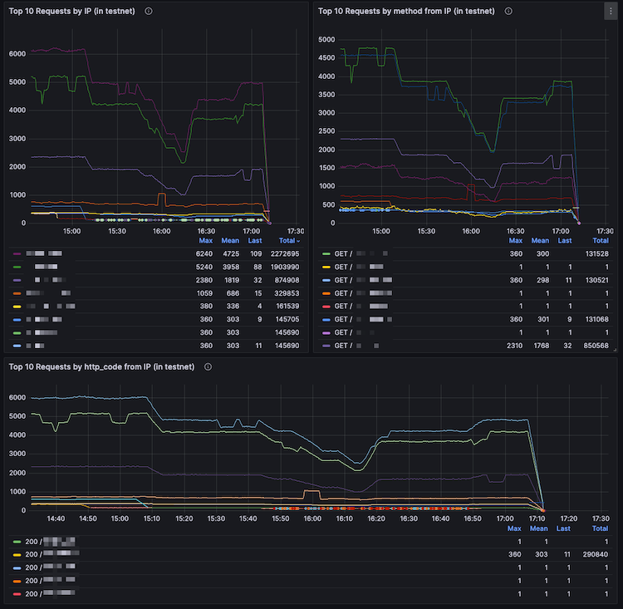The height and width of the screenshot is (609, 623).
Task: Click Total header in method panel legend
Action: tap(600, 241)
